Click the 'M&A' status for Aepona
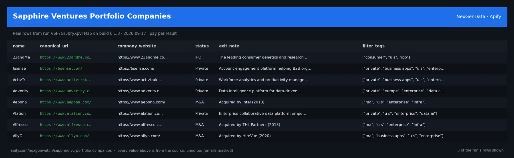Viewport: 514px width, 158px height. [x=200, y=102]
